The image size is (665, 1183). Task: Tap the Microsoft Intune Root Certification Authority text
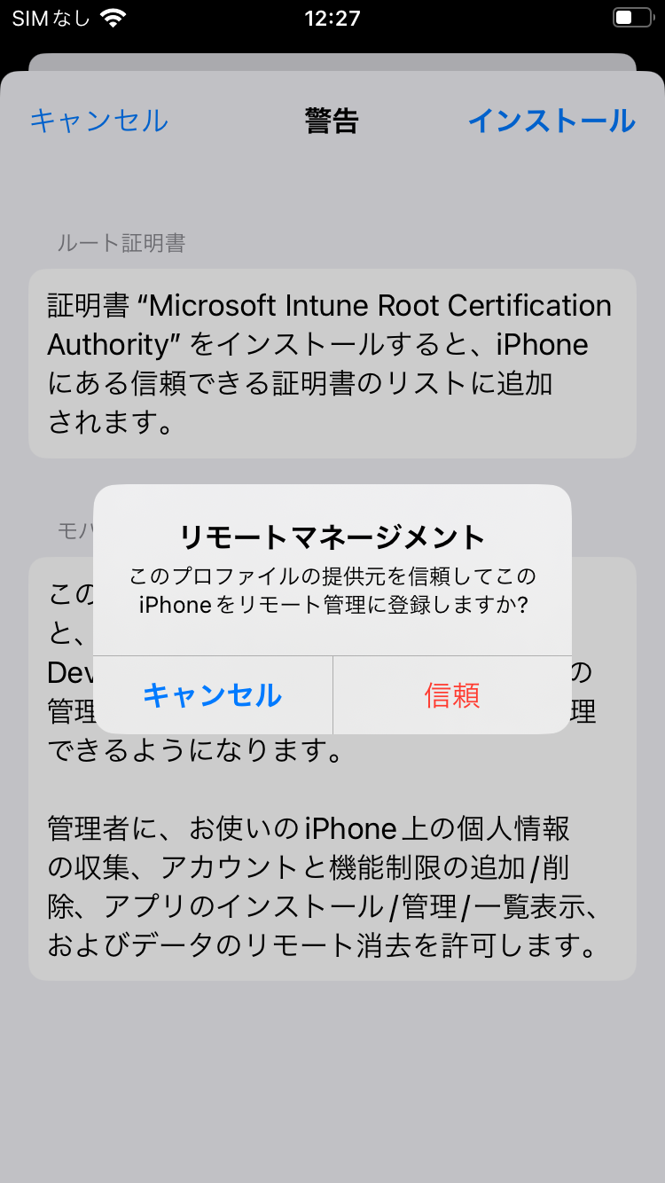(x=329, y=325)
